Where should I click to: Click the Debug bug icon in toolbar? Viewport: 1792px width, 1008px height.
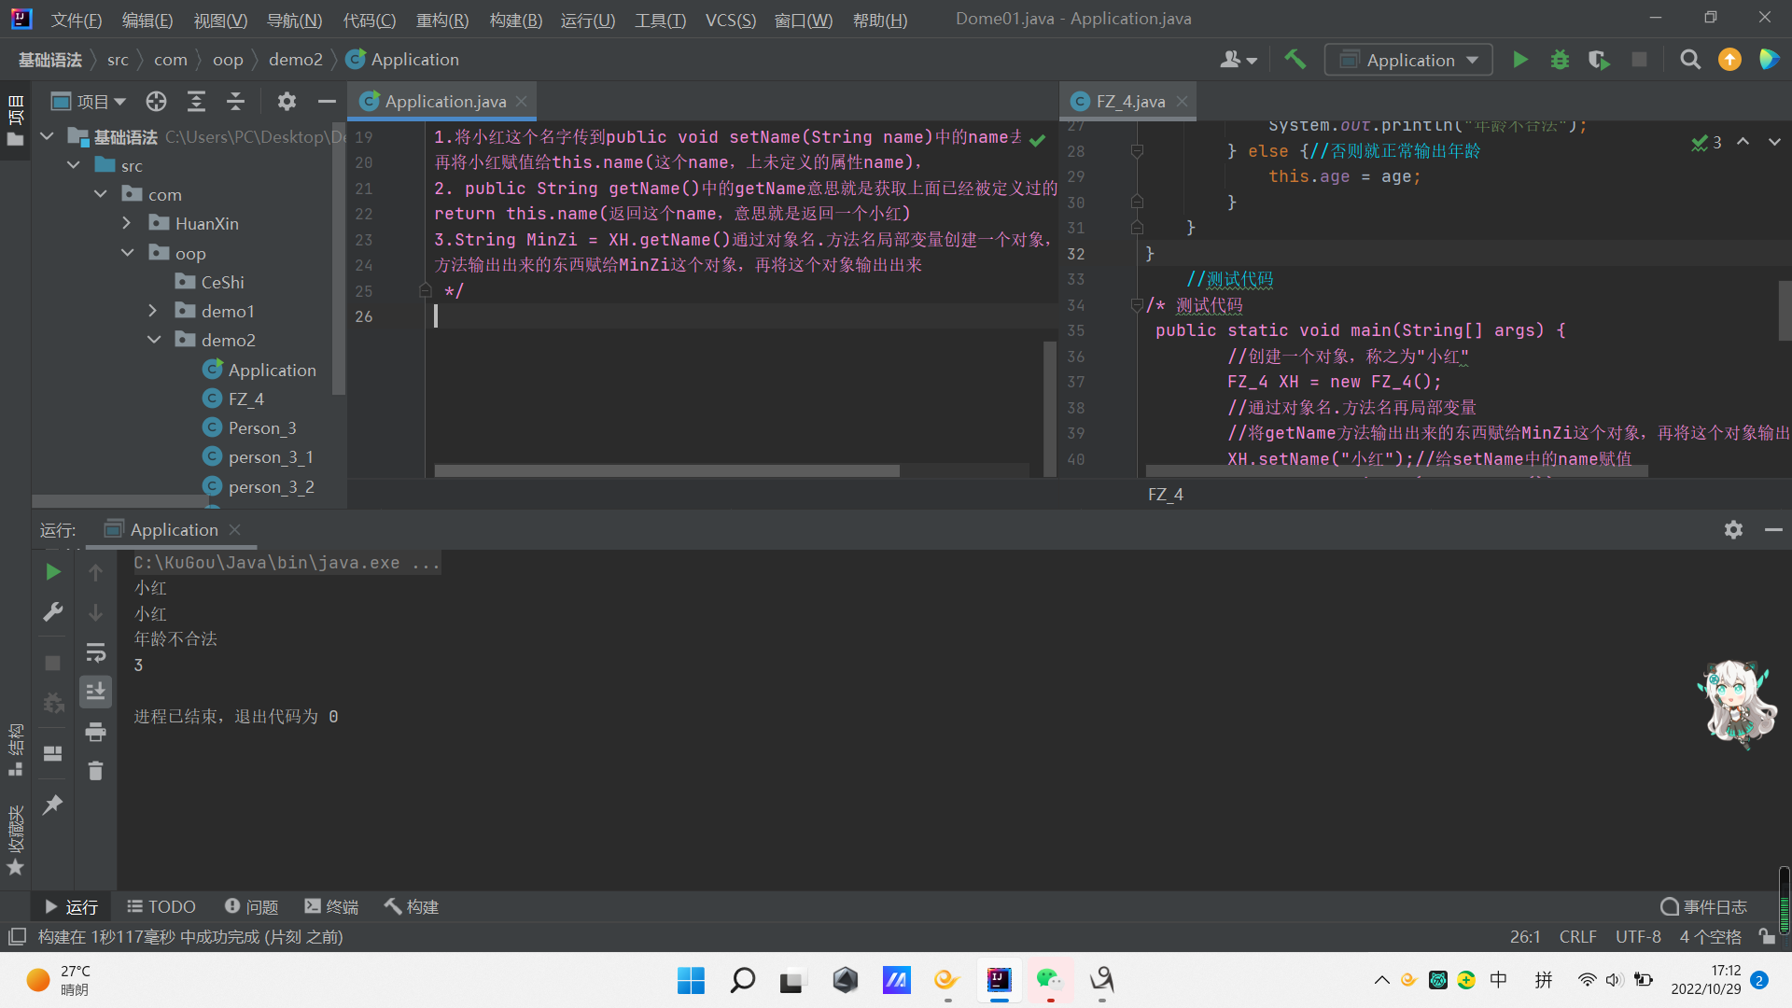(1560, 60)
